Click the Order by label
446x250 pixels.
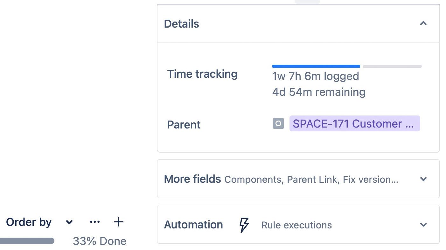click(x=29, y=222)
